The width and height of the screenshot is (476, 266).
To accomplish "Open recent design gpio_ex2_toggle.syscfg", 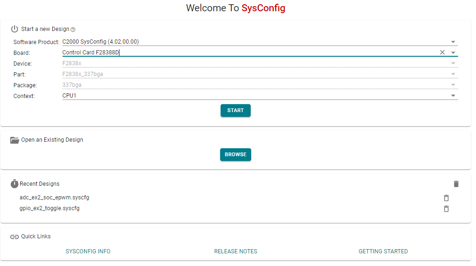I will 49,208.
